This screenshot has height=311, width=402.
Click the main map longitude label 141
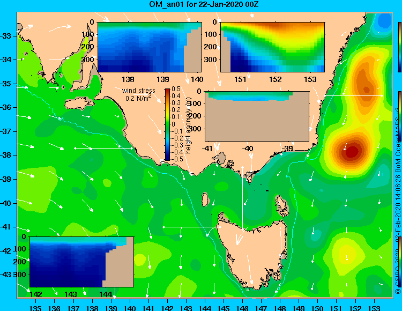pyautogui.click(x=148, y=308)
